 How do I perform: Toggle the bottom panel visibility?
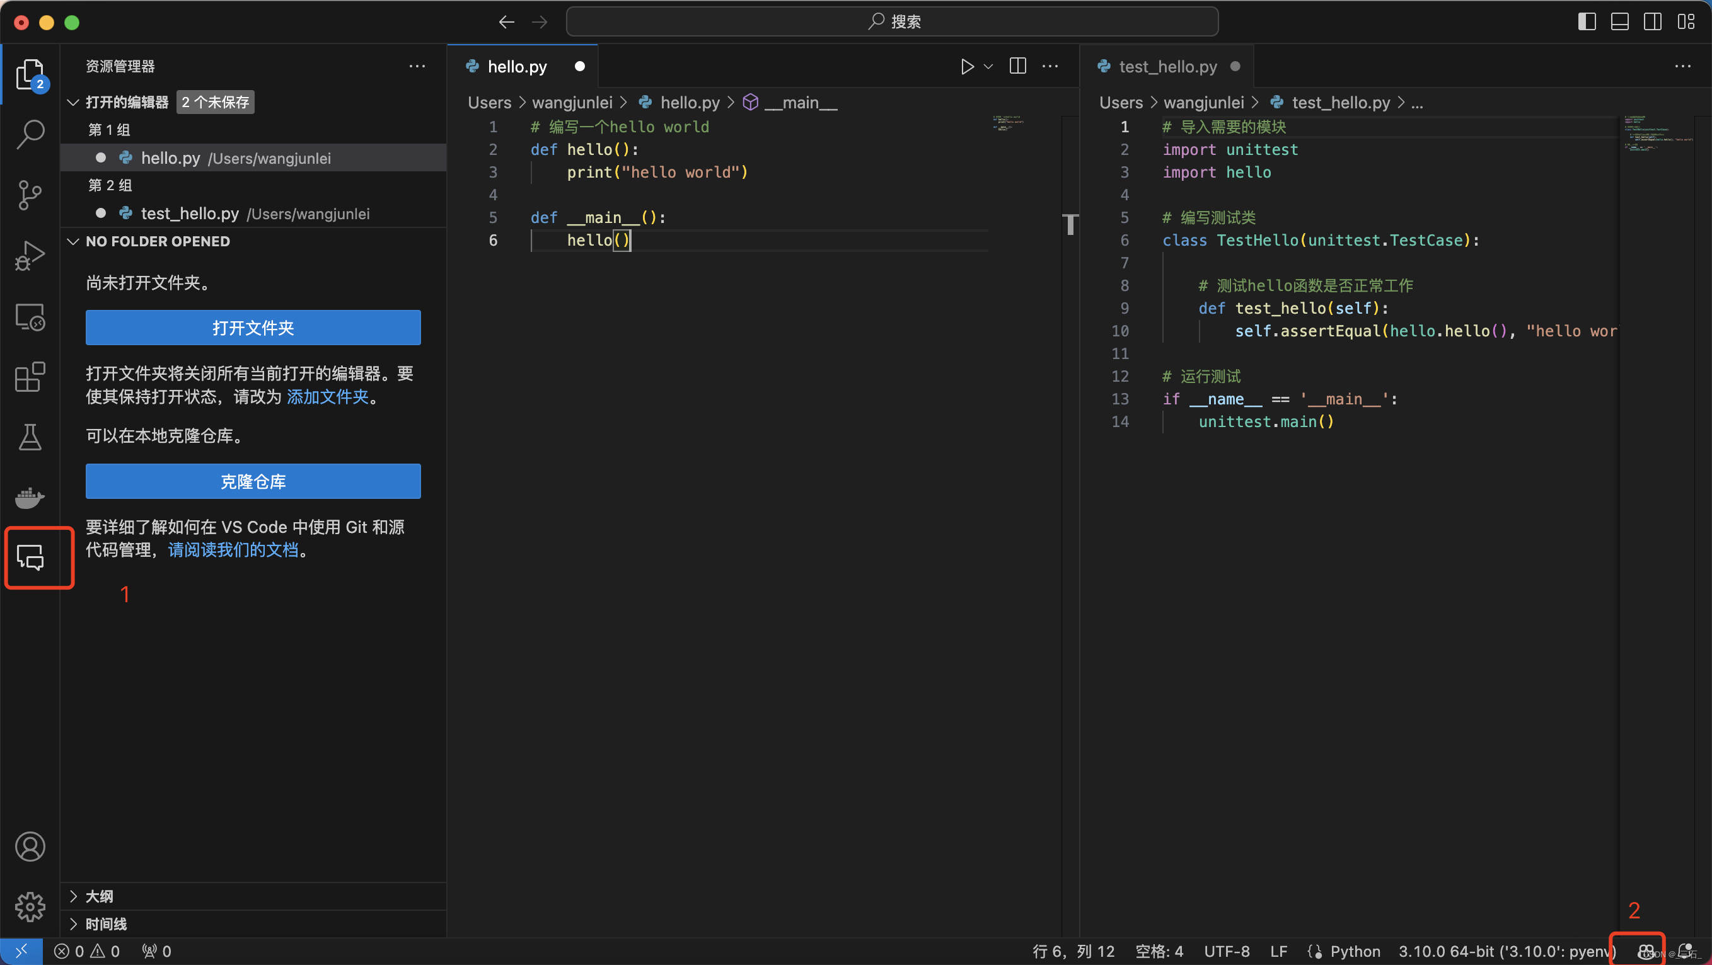coord(1619,22)
